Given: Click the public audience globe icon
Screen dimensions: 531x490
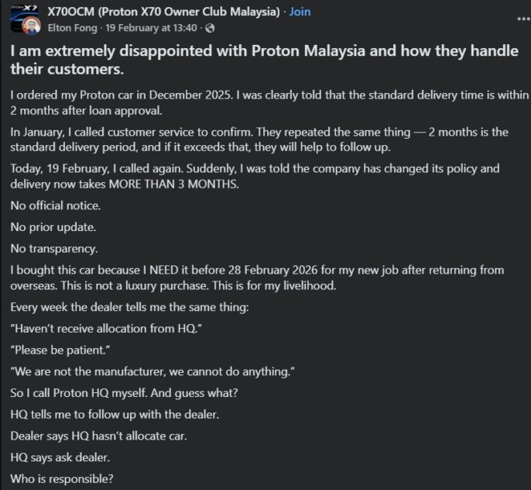Looking at the screenshot, I should 210,29.
